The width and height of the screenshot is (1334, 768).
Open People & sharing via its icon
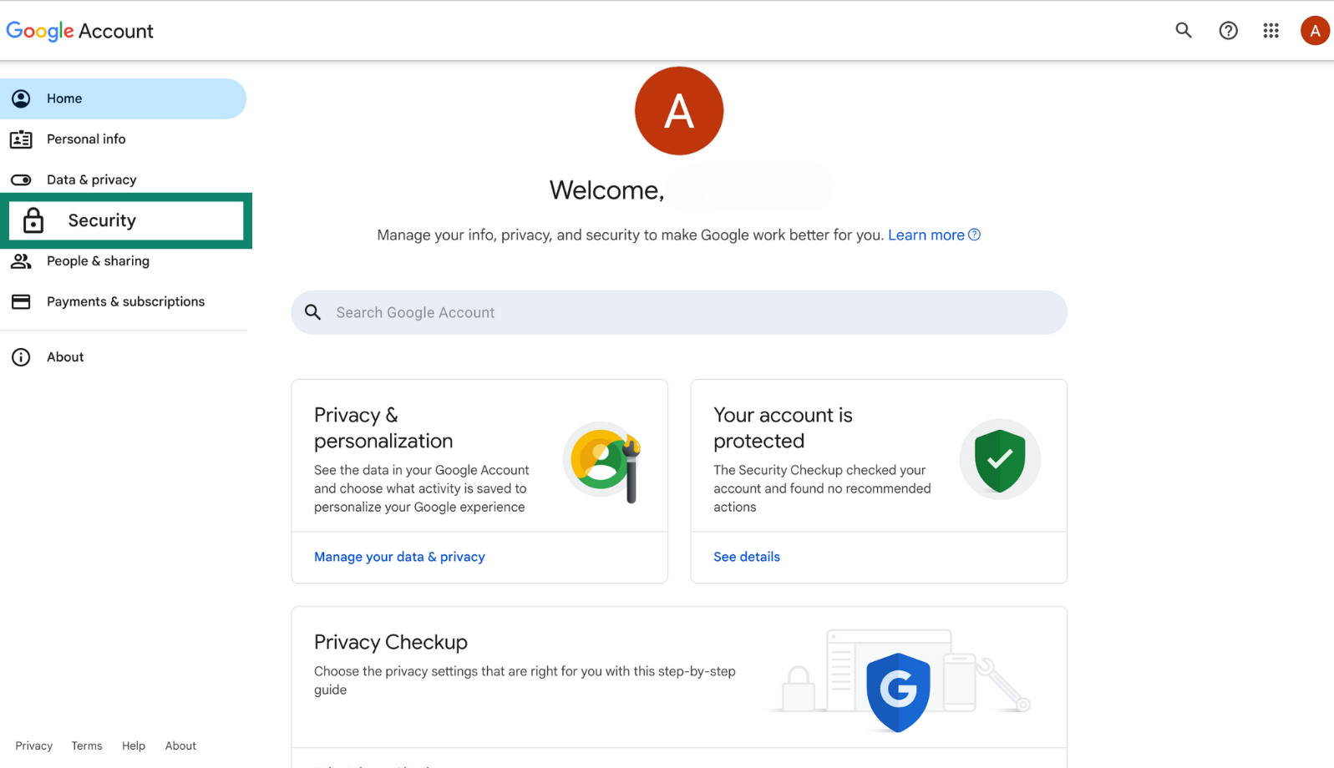[21, 260]
